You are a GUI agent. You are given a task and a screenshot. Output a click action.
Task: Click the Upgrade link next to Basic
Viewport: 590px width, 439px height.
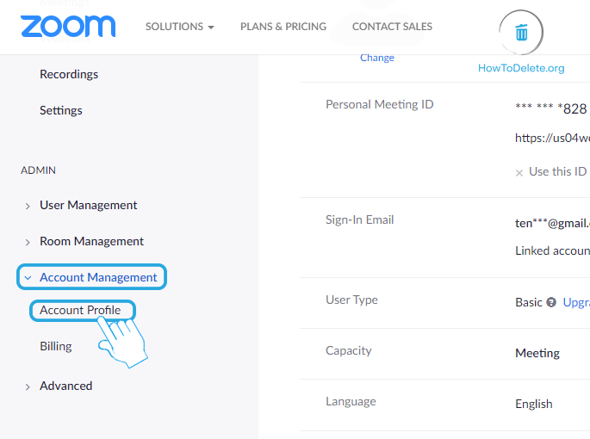tap(576, 303)
